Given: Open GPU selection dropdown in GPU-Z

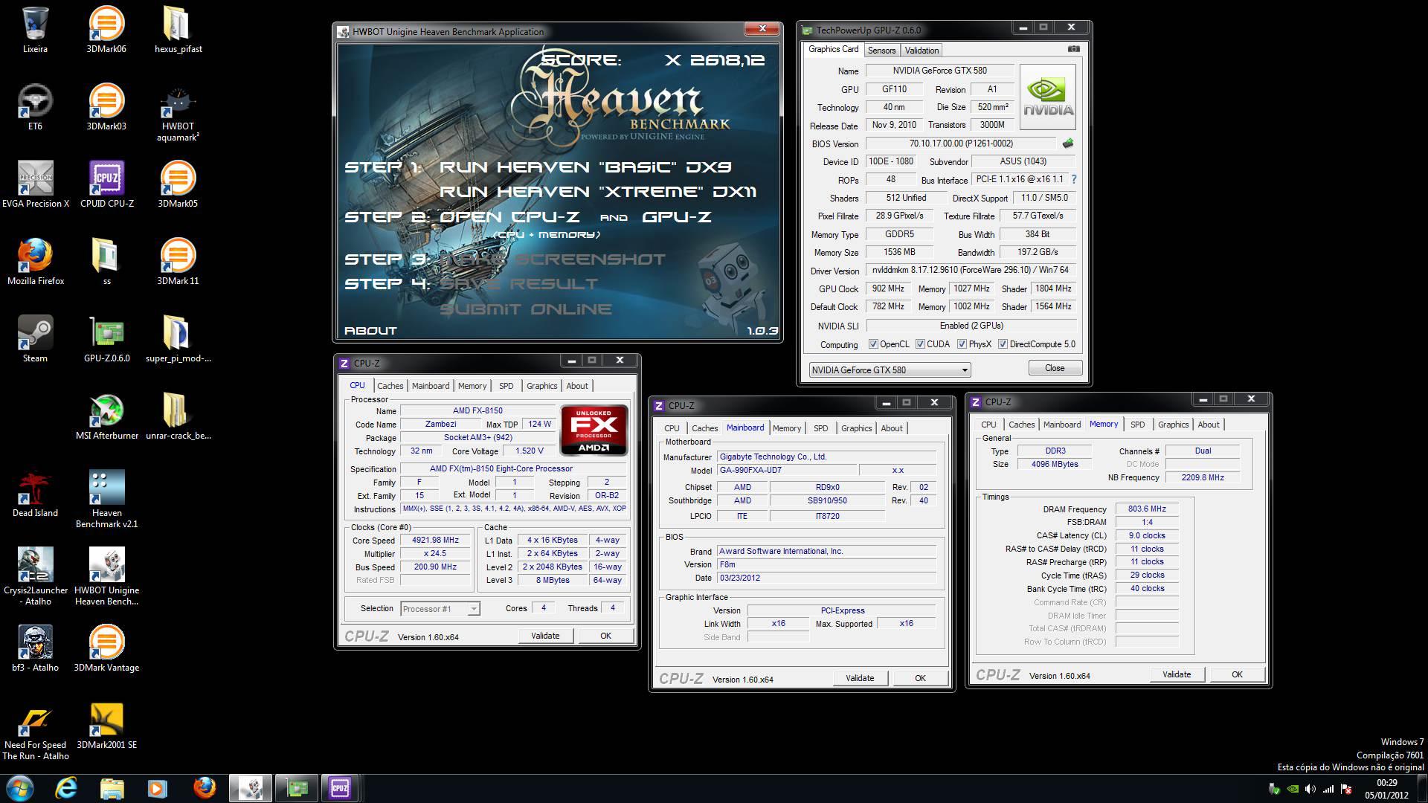Looking at the screenshot, I should click(x=890, y=370).
